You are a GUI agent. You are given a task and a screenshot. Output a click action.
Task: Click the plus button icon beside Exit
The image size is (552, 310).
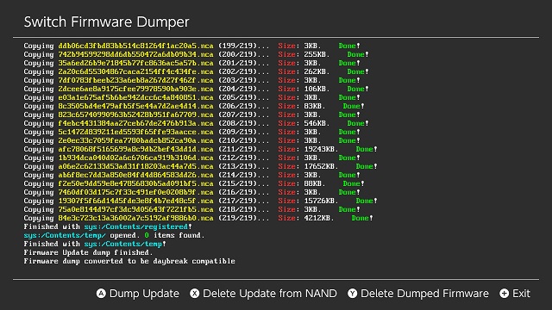(504, 294)
